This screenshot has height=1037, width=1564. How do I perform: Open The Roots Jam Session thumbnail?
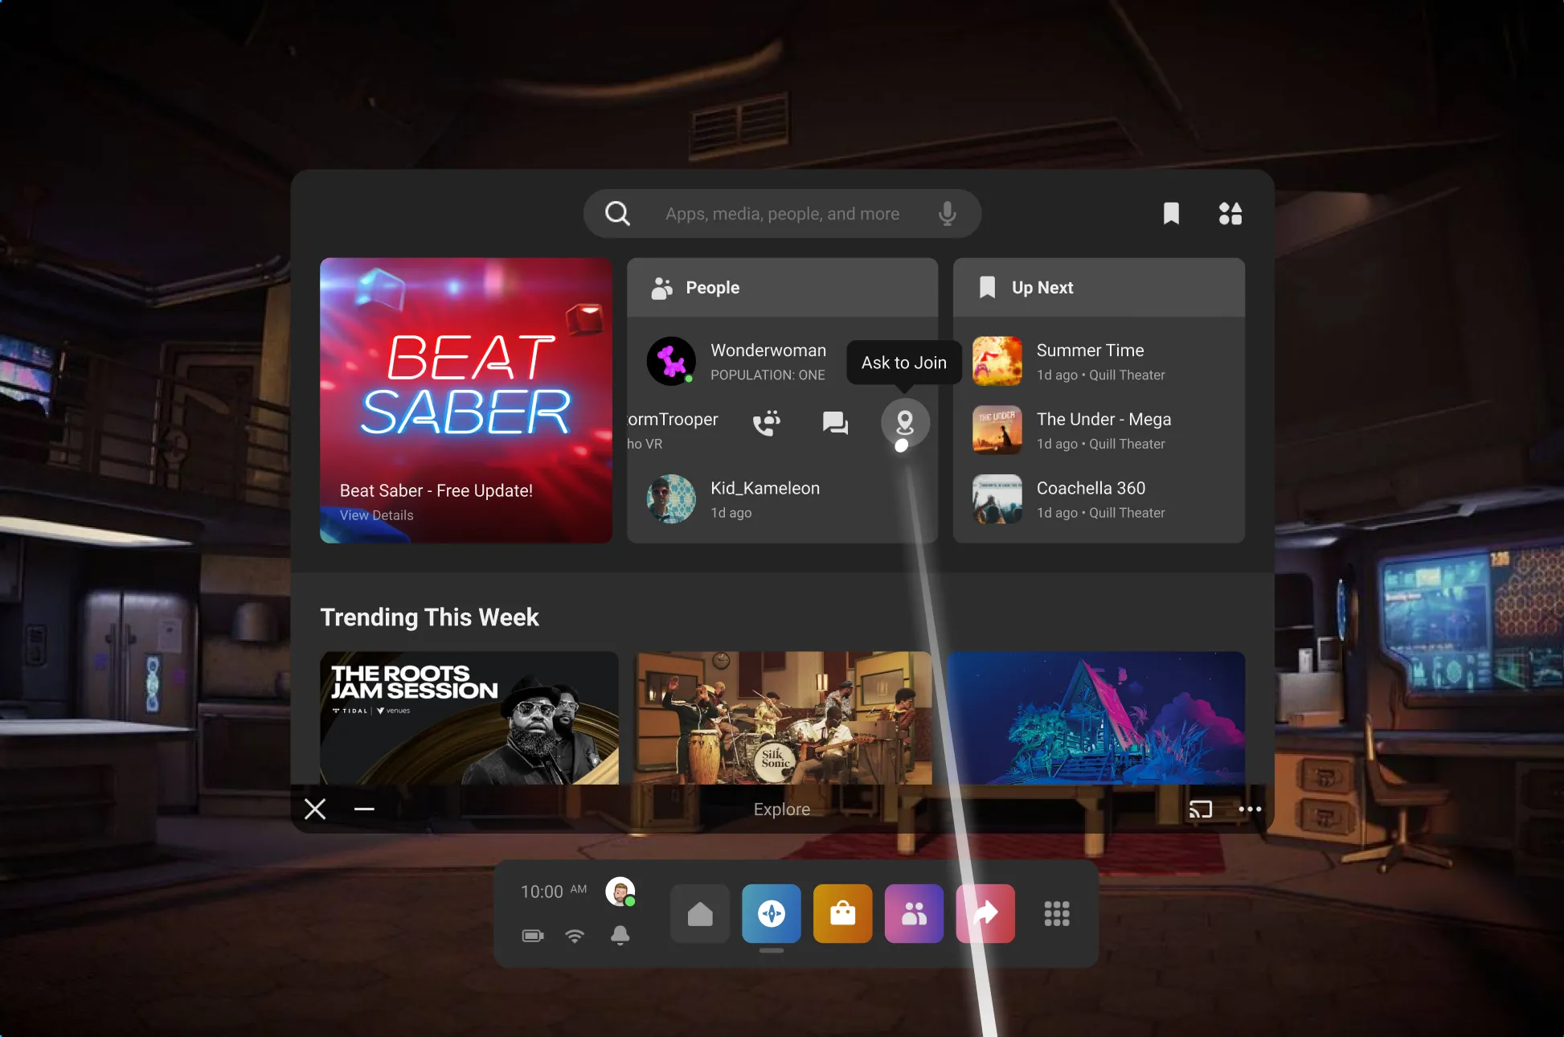(x=469, y=717)
